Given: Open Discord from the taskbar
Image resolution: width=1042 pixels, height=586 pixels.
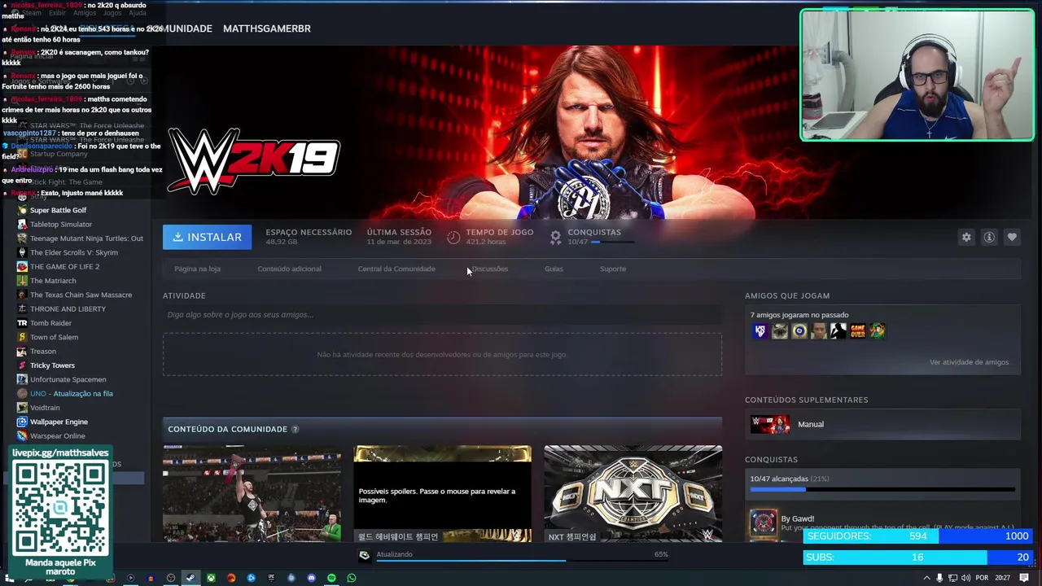Looking at the screenshot, I should [311, 578].
